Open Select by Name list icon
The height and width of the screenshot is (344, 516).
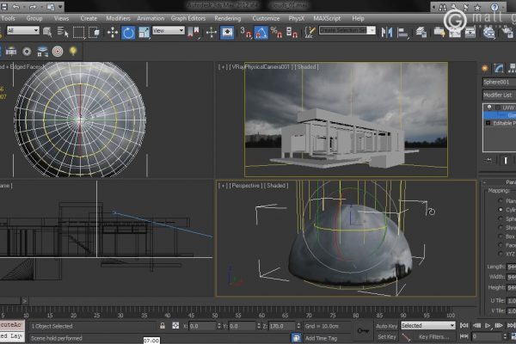62,32
